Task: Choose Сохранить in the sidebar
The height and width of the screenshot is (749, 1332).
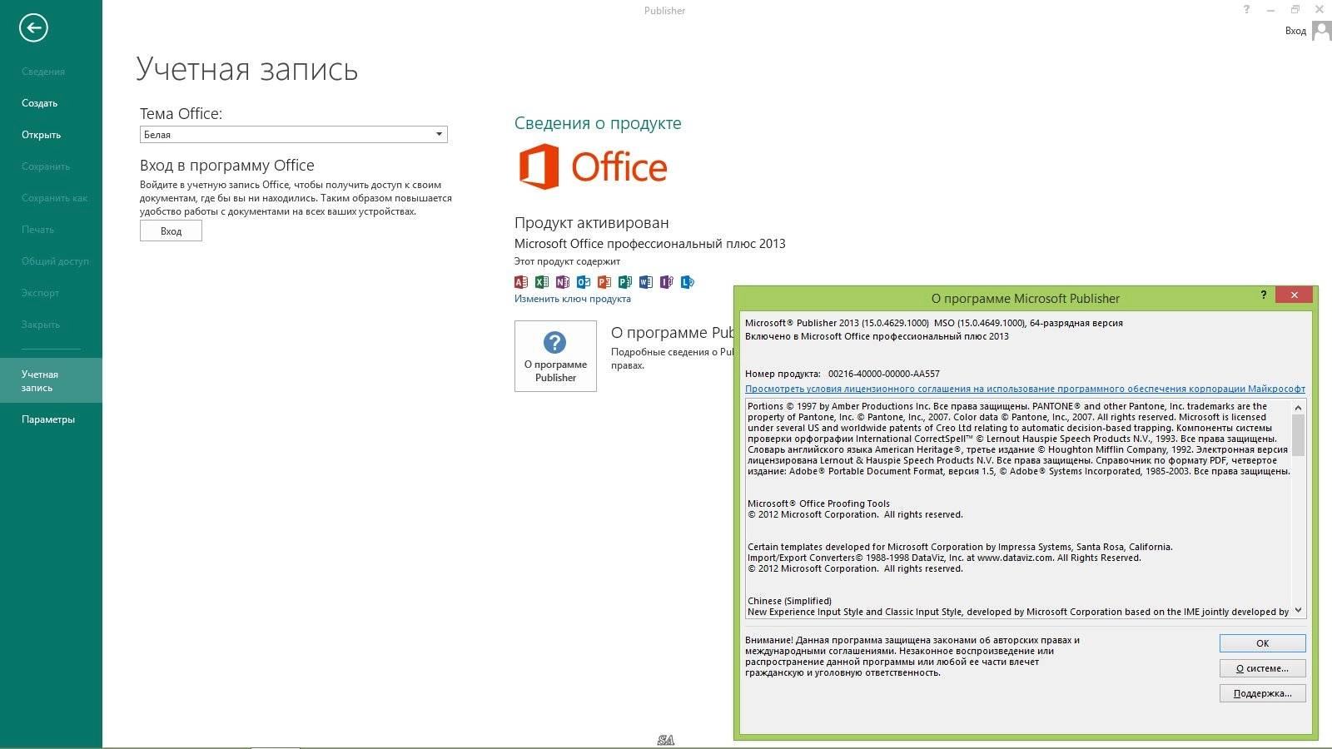Action: 46,166
